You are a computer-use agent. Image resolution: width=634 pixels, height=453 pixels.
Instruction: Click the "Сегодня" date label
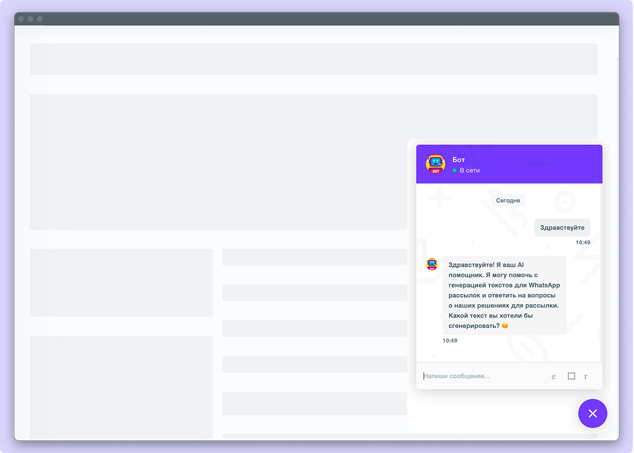click(x=508, y=200)
